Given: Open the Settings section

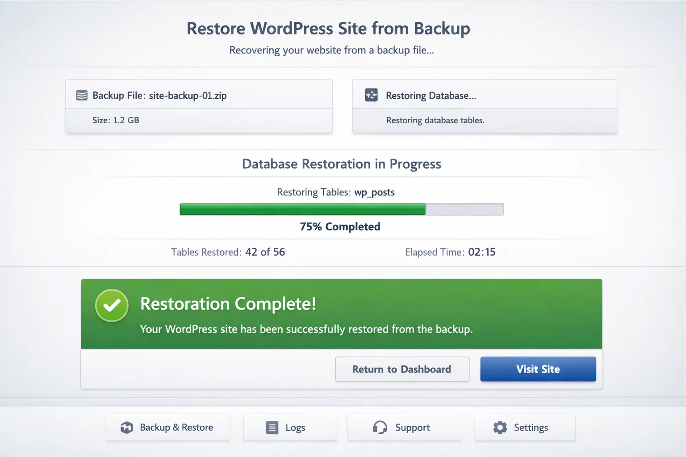Looking at the screenshot, I should [x=525, y=428].
